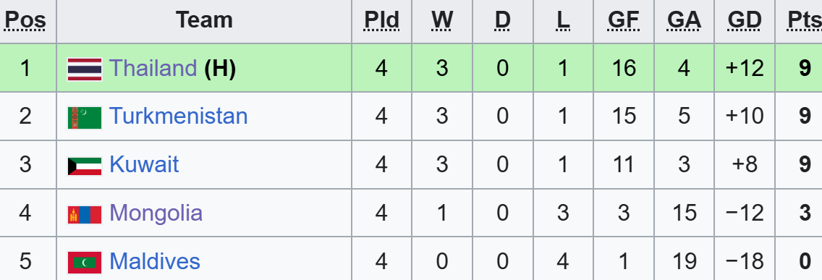Click the L column header
The height and width of the screenshot is (280, 822).
click(563, 20)
